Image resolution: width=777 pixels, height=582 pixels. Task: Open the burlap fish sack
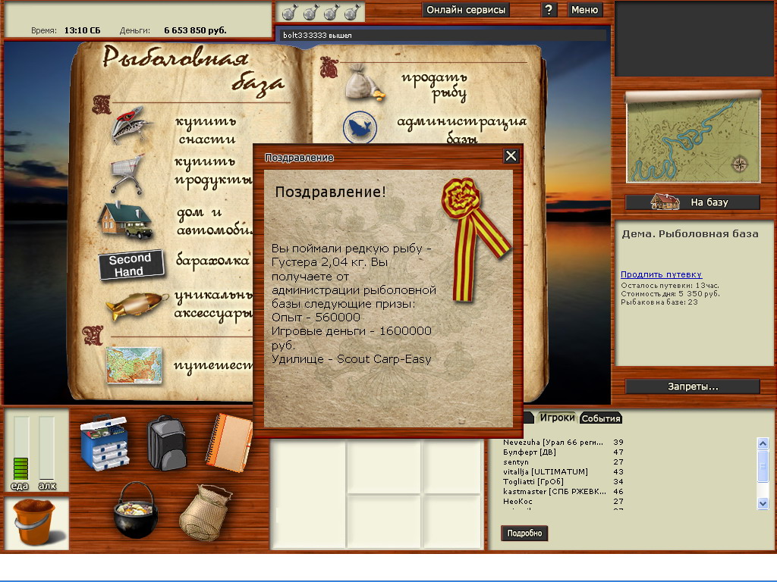[206, 512]
